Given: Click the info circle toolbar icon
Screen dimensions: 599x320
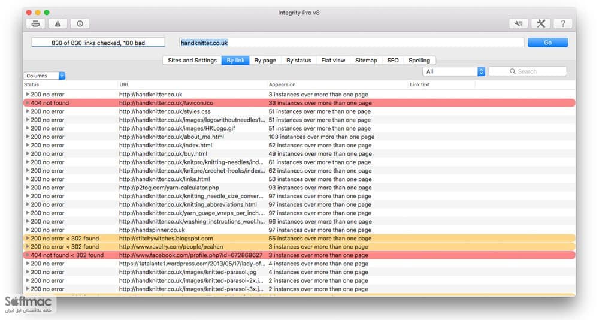Looking at the screenshot, I should tap(80, 24).
